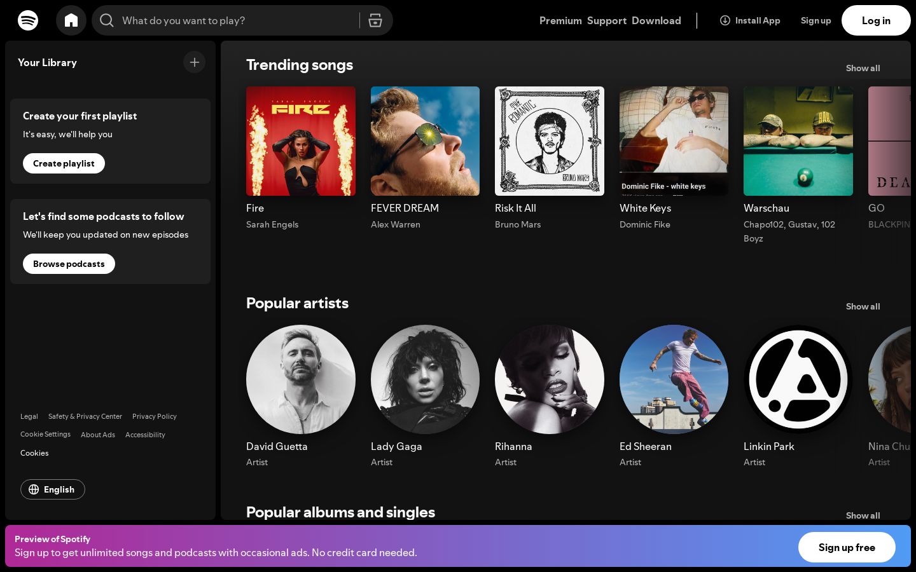Click 'Let's find some podcasts to follow'
916x572 pixels.
103,216
